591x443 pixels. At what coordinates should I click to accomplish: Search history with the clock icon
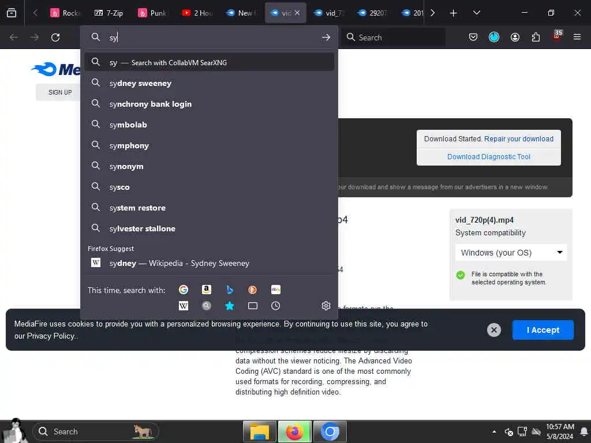(x=275, y=306)
